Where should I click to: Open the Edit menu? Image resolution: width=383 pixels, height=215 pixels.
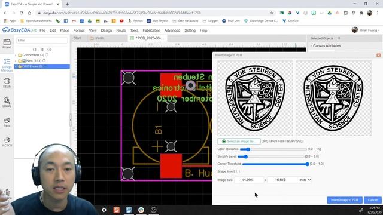tap(53, 30)
